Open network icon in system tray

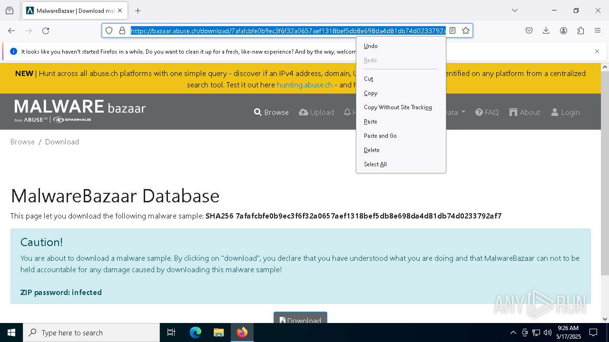[536, 332]
